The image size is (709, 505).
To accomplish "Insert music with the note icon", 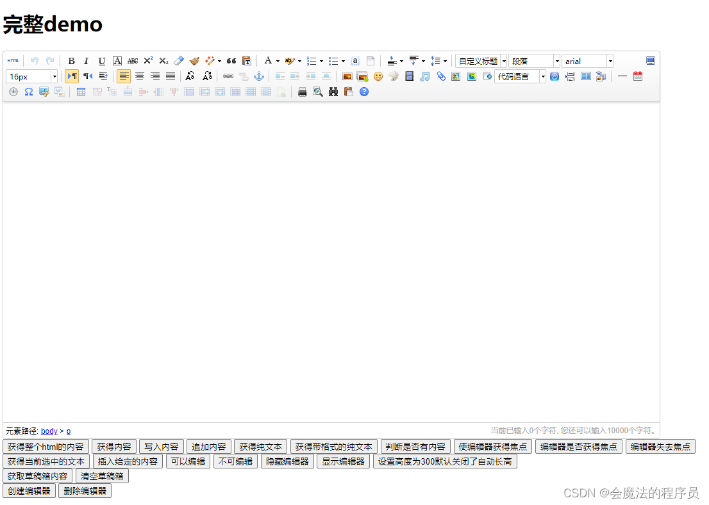I will 424,76.
